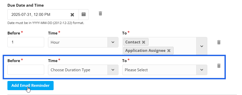242x95 pixels.
Task: Delete the first email reminder row
Action: [x=219, y=42]
